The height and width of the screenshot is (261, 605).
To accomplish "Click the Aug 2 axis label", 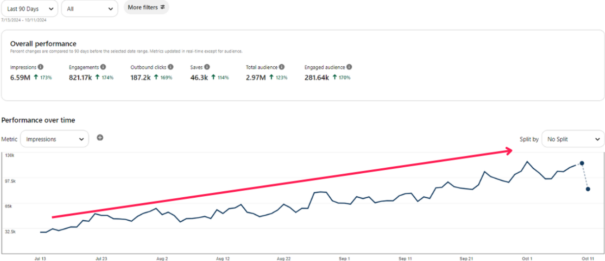I will (162, 258).
